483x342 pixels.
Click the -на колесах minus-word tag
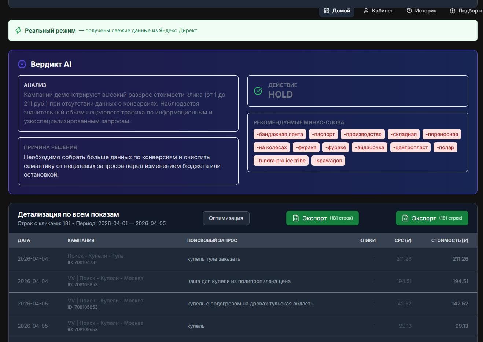(x=272, y=147)
